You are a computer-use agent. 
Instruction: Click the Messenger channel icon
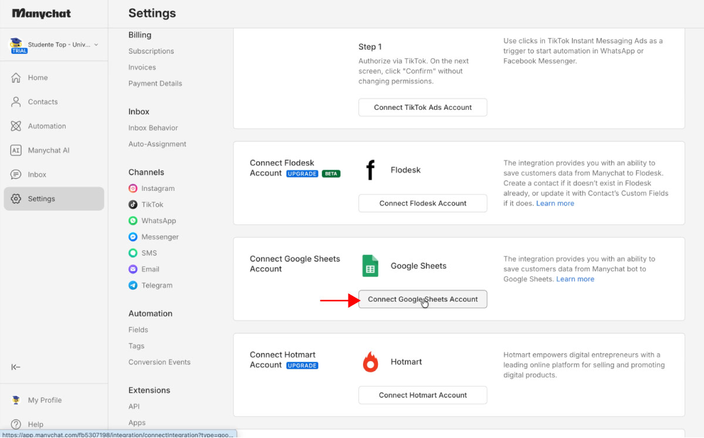pyautogui.click(x=133, y=237)
